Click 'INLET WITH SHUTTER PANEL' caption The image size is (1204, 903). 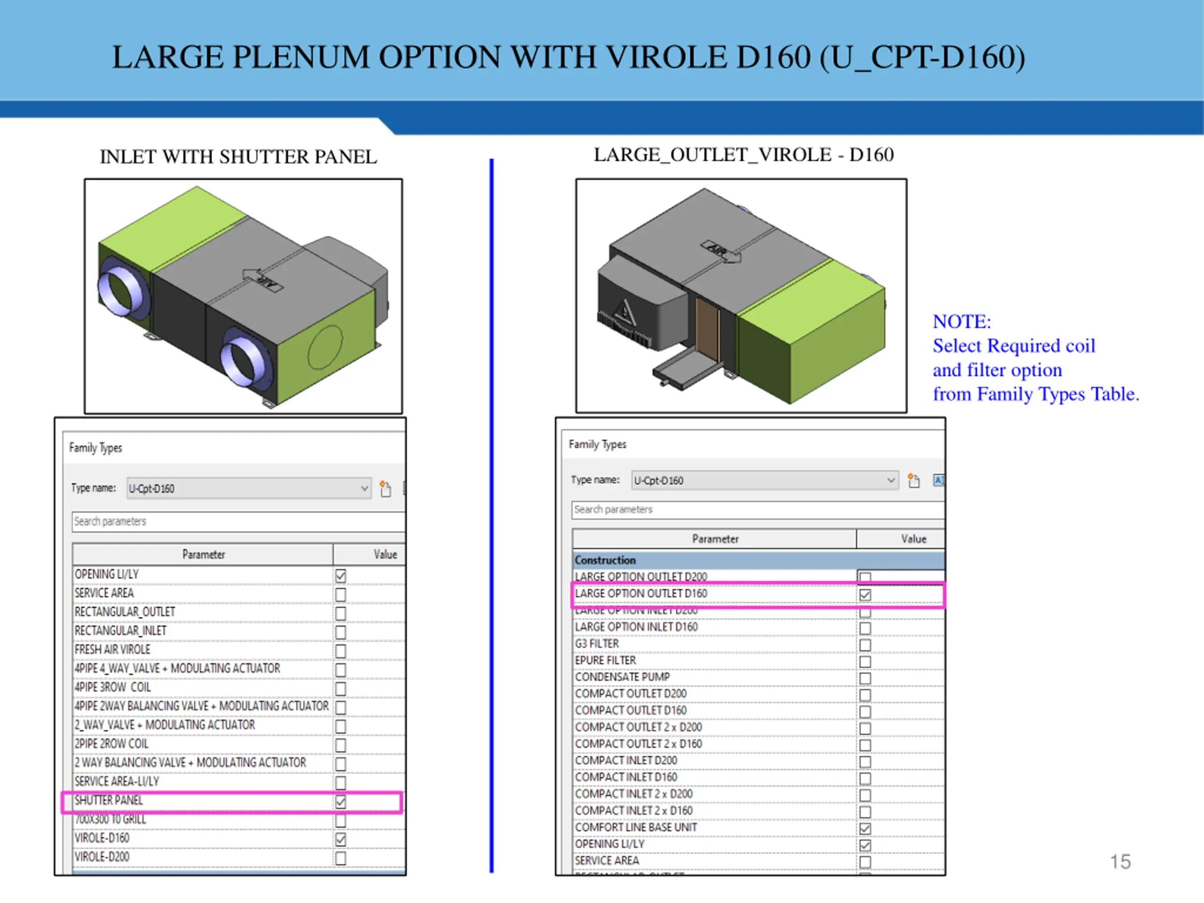(x=238, y=157)
